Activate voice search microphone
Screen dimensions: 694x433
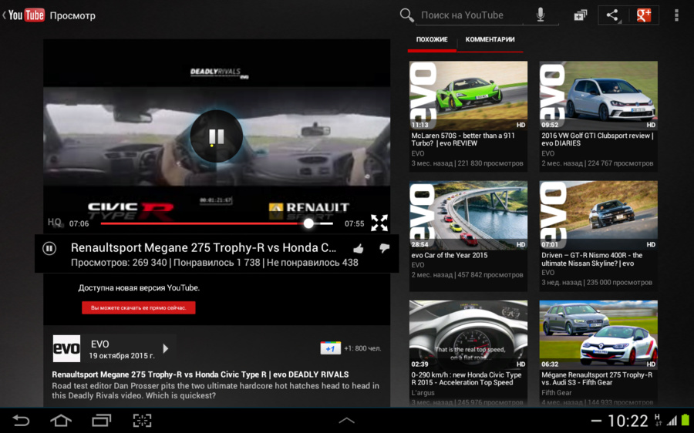541,15
